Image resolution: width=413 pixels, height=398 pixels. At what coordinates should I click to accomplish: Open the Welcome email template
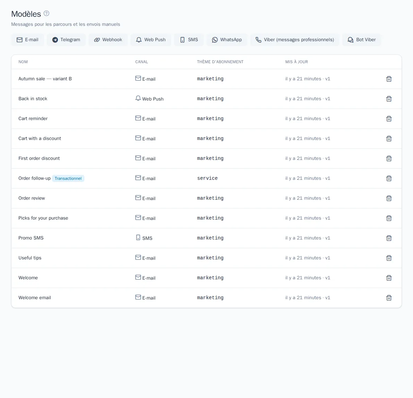tap(35, 297)
